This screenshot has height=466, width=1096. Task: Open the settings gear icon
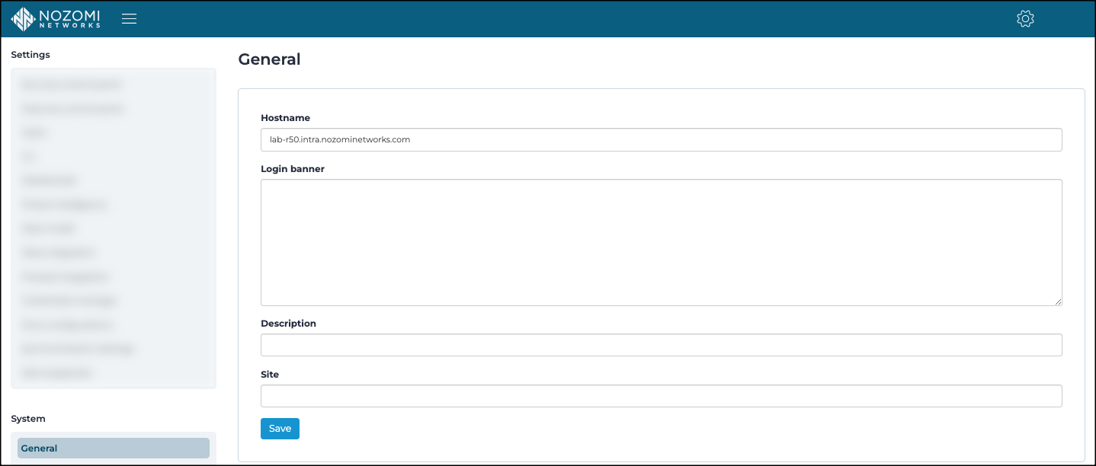pyautogui.click(x=1025, y=19)
